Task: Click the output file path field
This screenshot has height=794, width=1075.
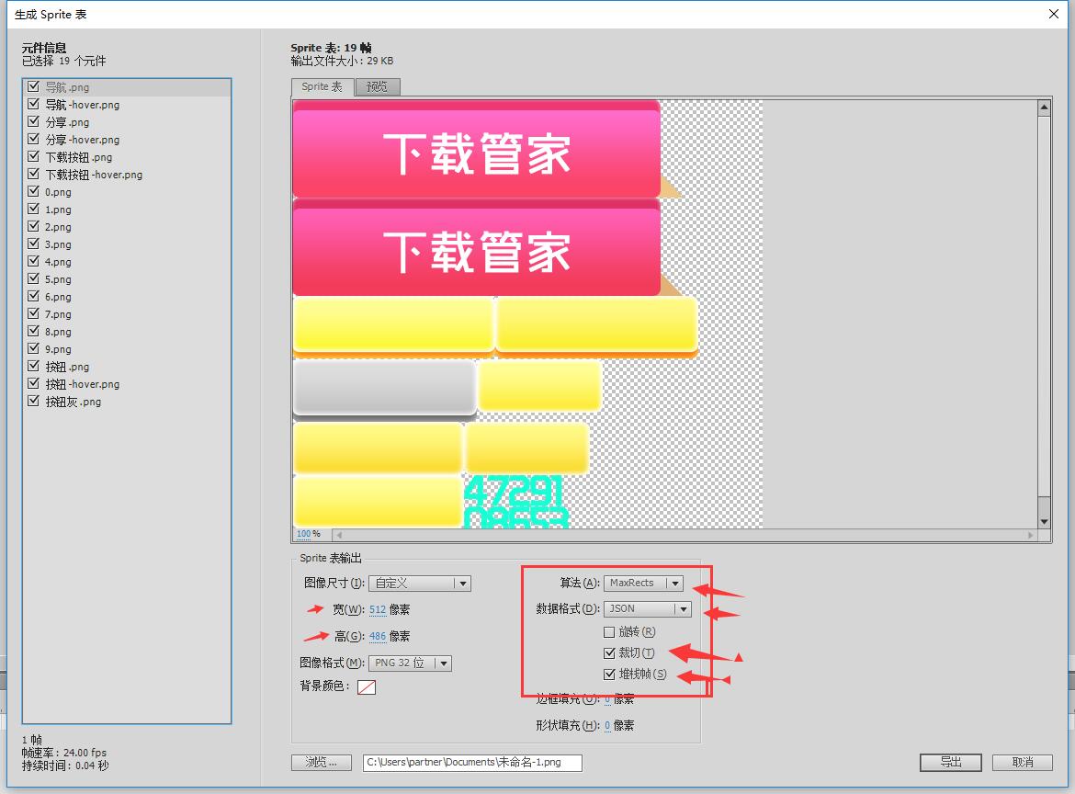Action: tap(472, 763)
